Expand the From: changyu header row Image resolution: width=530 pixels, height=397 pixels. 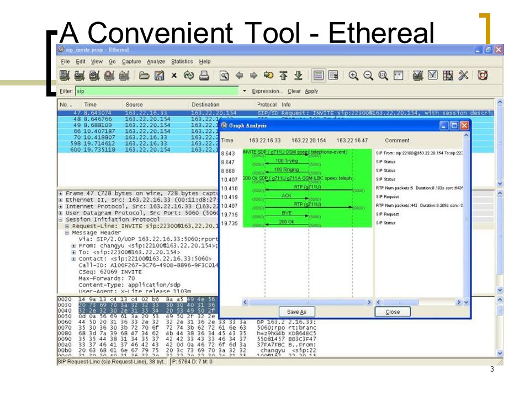tap(73, 246)
